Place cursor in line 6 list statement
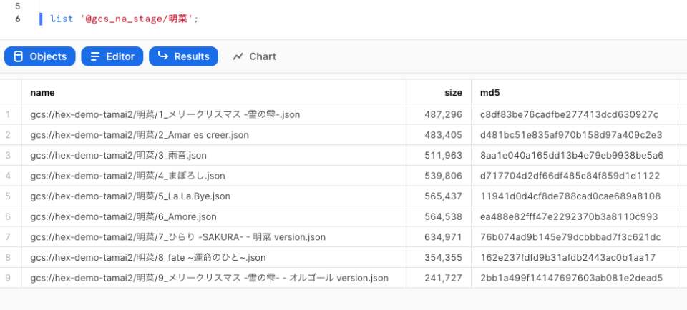687x310 pixels. pos(125,19)
